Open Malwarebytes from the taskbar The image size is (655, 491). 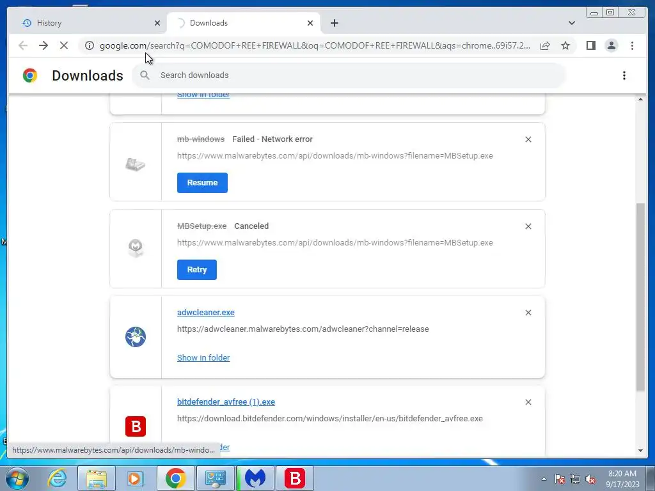tap(255, 478)
